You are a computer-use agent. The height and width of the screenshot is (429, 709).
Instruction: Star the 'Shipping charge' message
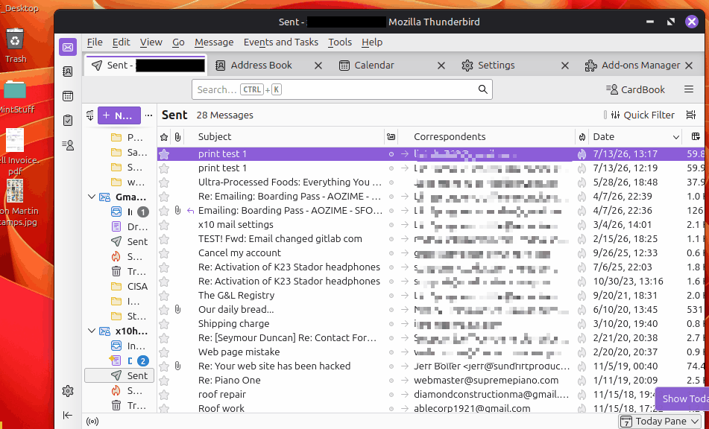164,324
